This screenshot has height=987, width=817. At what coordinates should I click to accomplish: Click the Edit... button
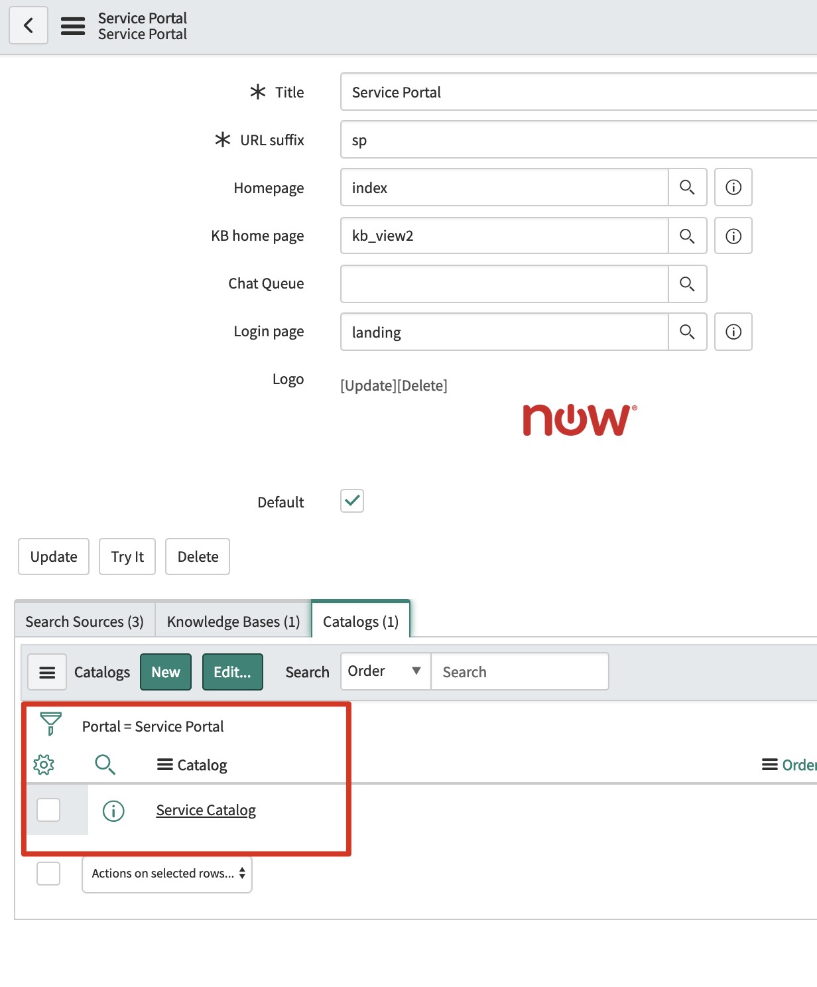coord(233,672)
